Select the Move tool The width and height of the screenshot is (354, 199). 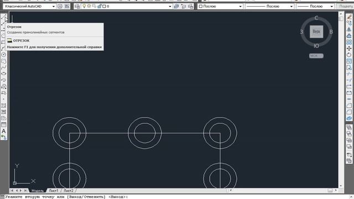pyautogui.click(x=349, y=48)
